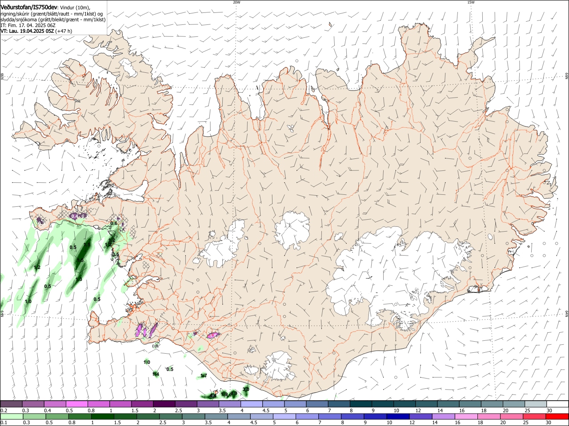Screen dimensions: 569x426
Task: Select palest green rain swatch between 0.1 and 0.3
Action: (12, 417)
